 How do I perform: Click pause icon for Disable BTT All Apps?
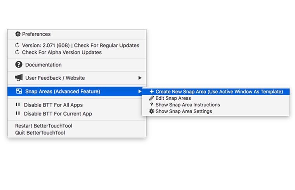pos(18,104)
